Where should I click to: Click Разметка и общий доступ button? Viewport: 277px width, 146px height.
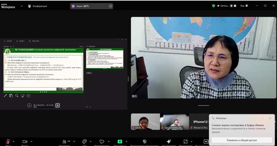[242, 140]
